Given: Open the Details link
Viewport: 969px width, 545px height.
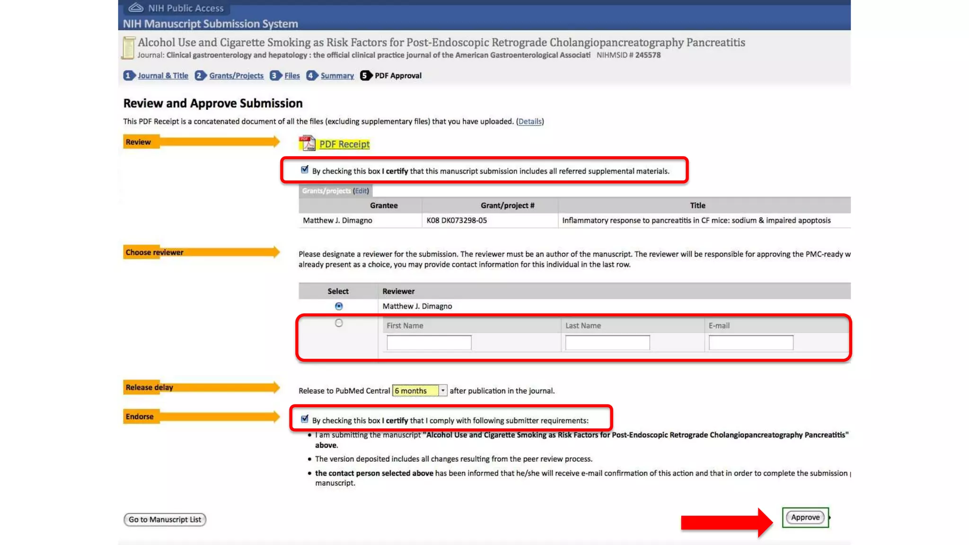Looking at the screenshot, I should click(x=529, y=122).
